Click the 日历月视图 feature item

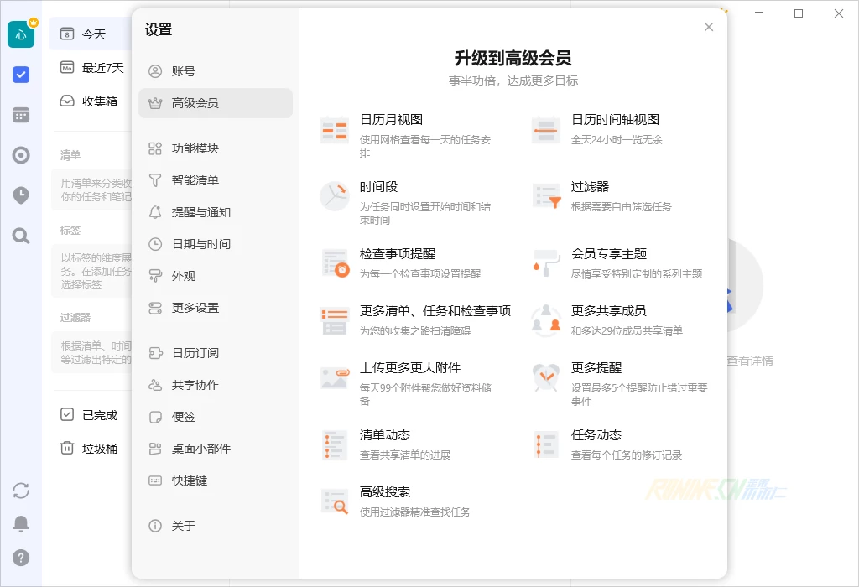click(x=391, y=120)
